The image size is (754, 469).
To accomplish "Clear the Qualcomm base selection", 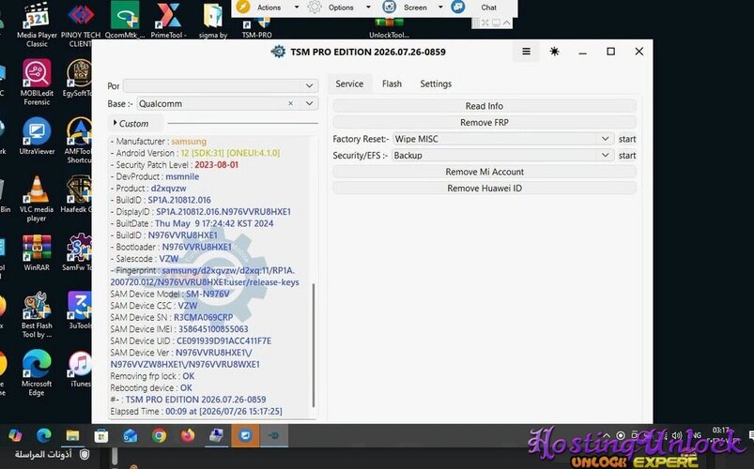I will tap(290, 103).
